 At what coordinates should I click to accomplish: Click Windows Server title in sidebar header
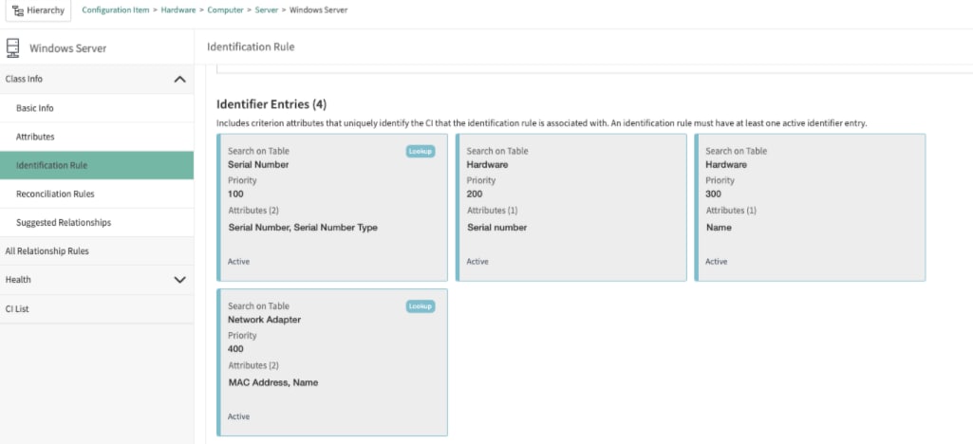coord(68,48)
